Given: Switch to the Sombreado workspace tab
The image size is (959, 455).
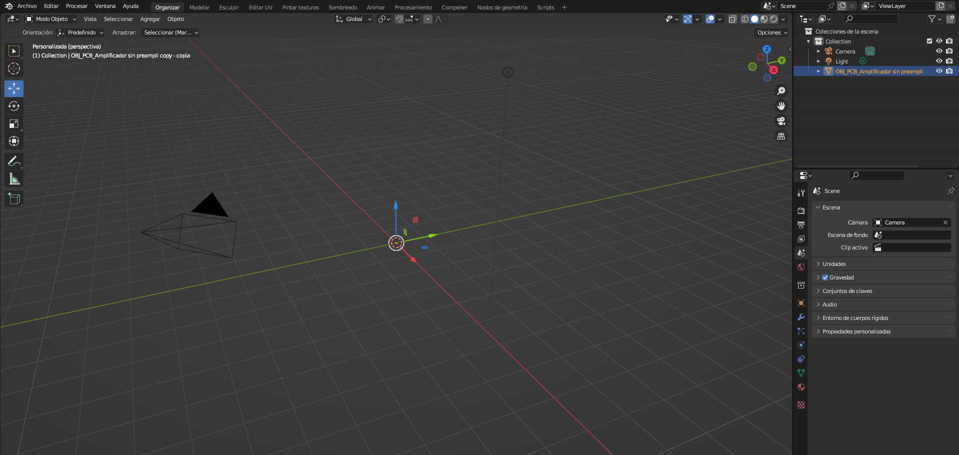Looking at the screenshot, I should tap(343, 7).
